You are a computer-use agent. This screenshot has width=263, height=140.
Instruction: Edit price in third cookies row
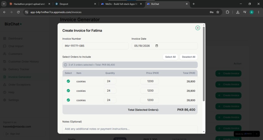point(149,100)
